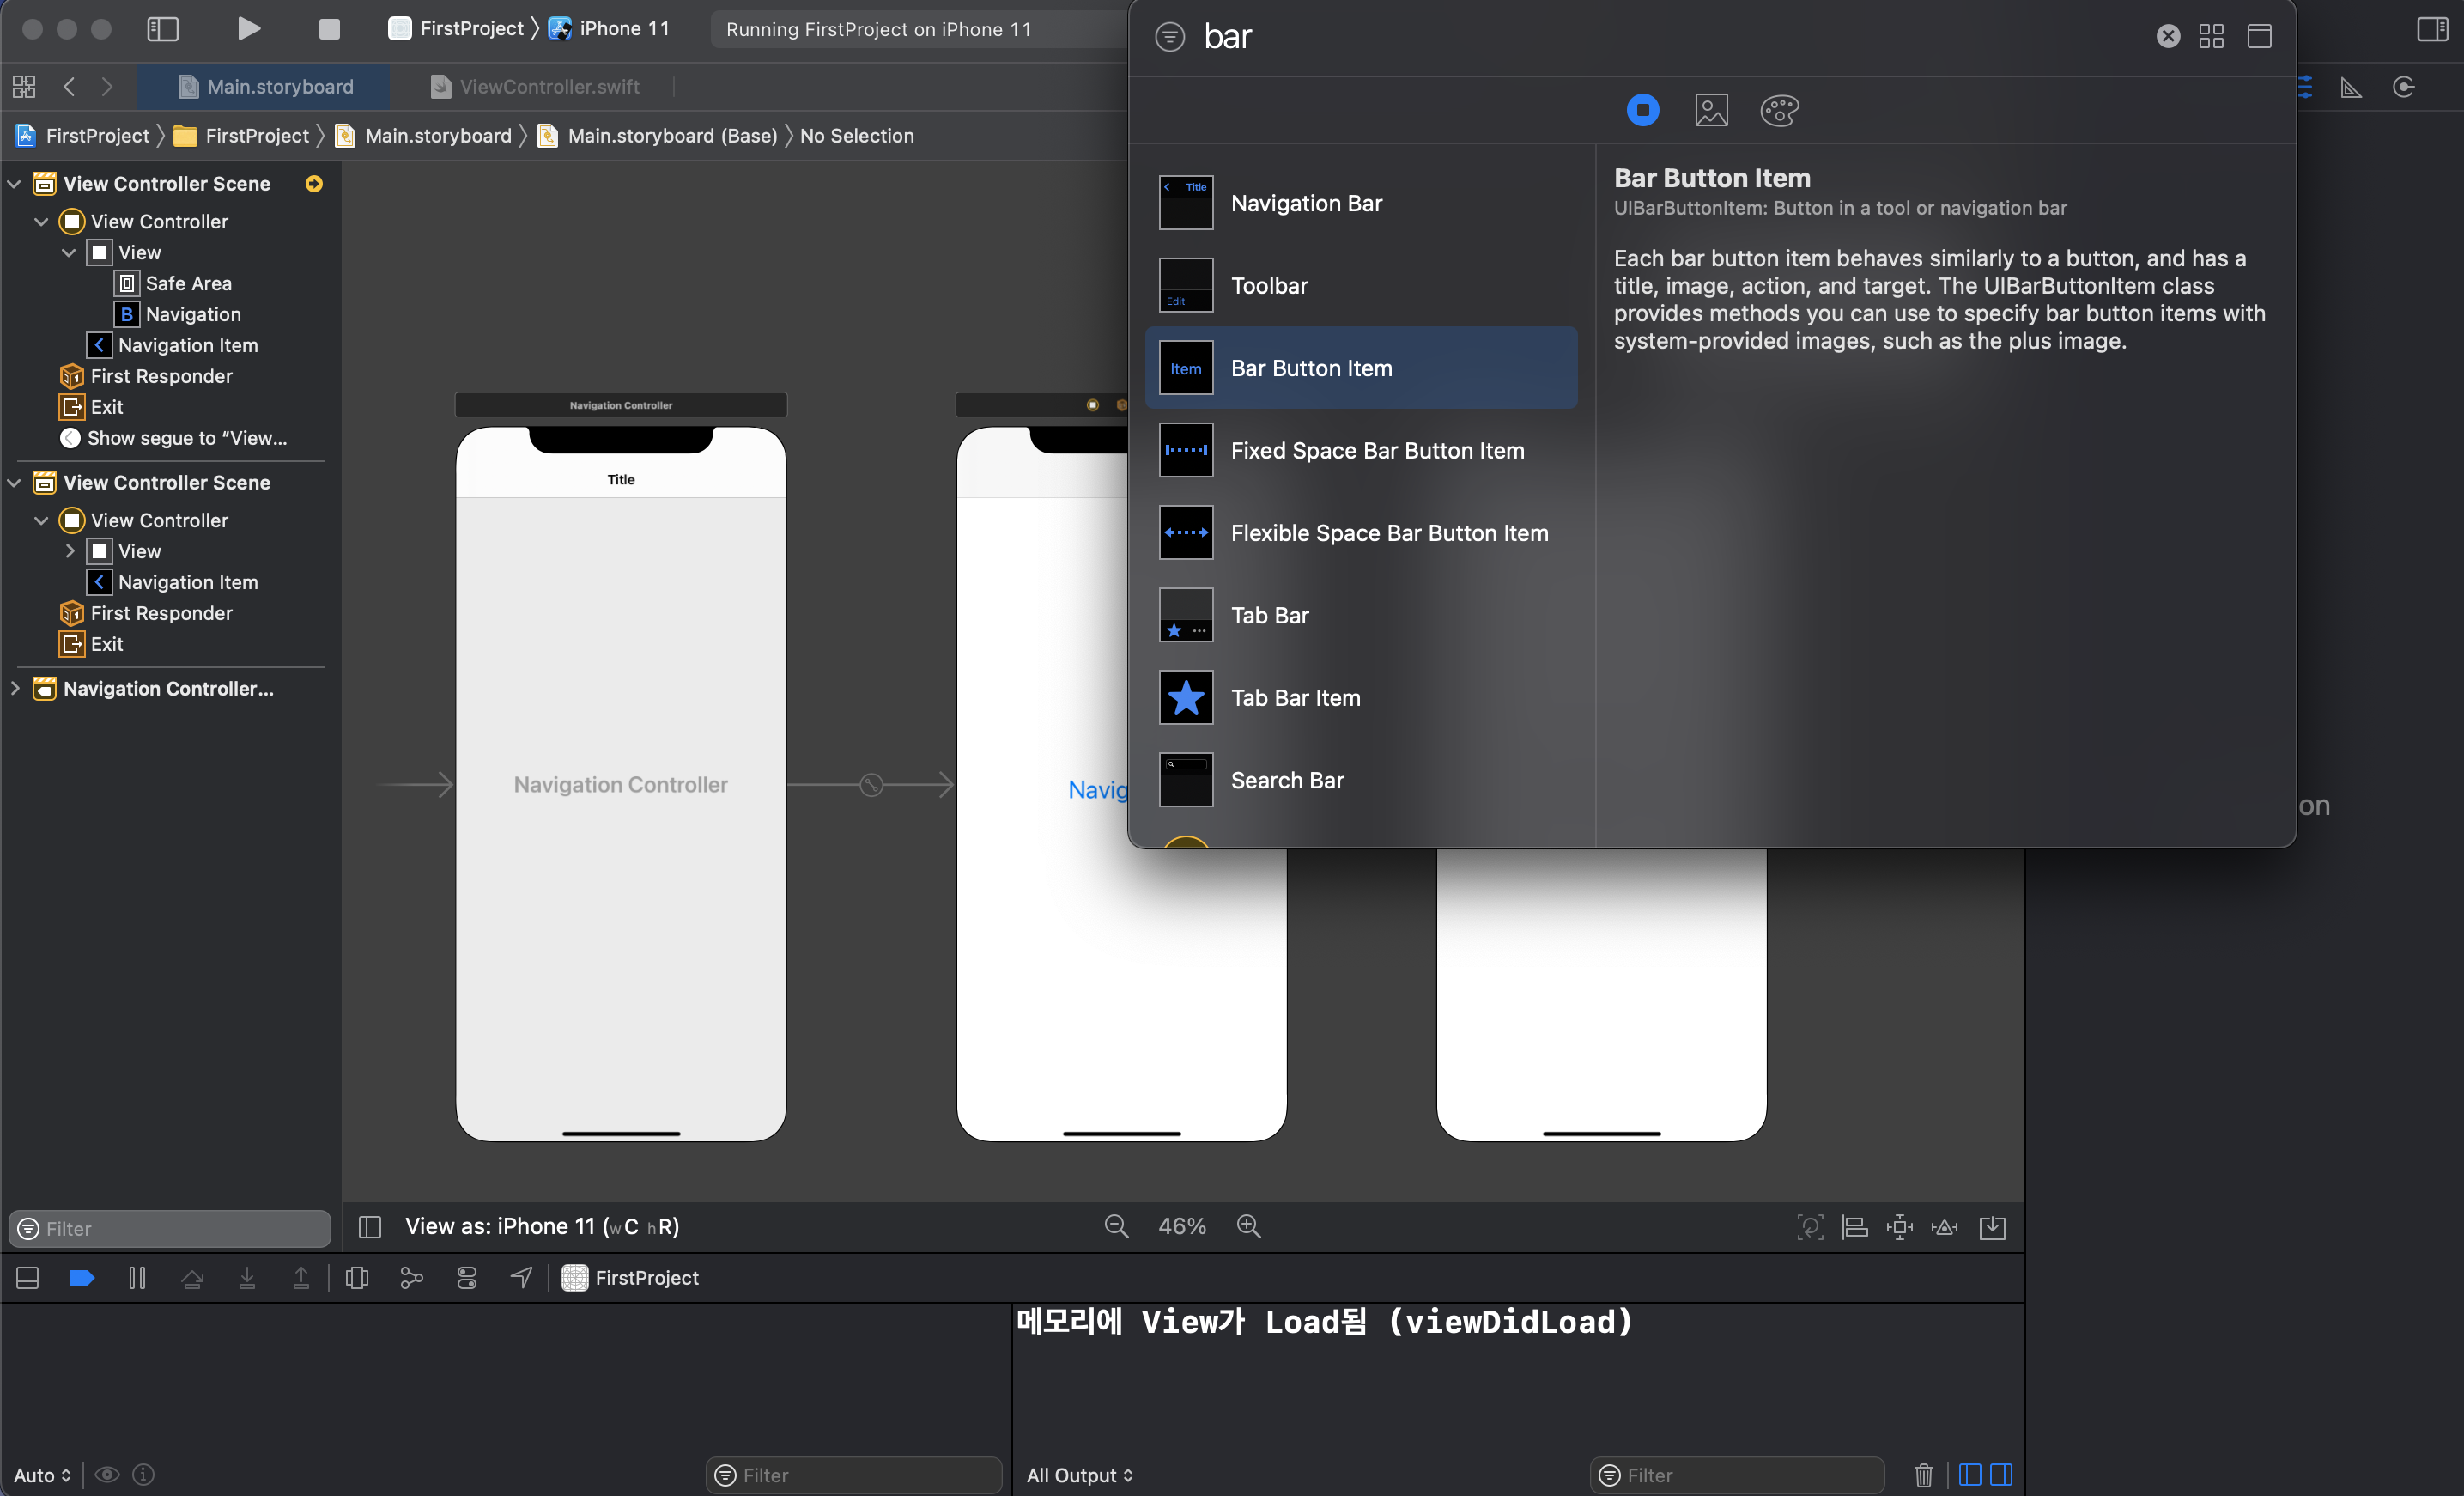The height and width of the screenshot is (1496, 2464).
Task: Open the Align constraints button
Action: click(1855, 1227)
